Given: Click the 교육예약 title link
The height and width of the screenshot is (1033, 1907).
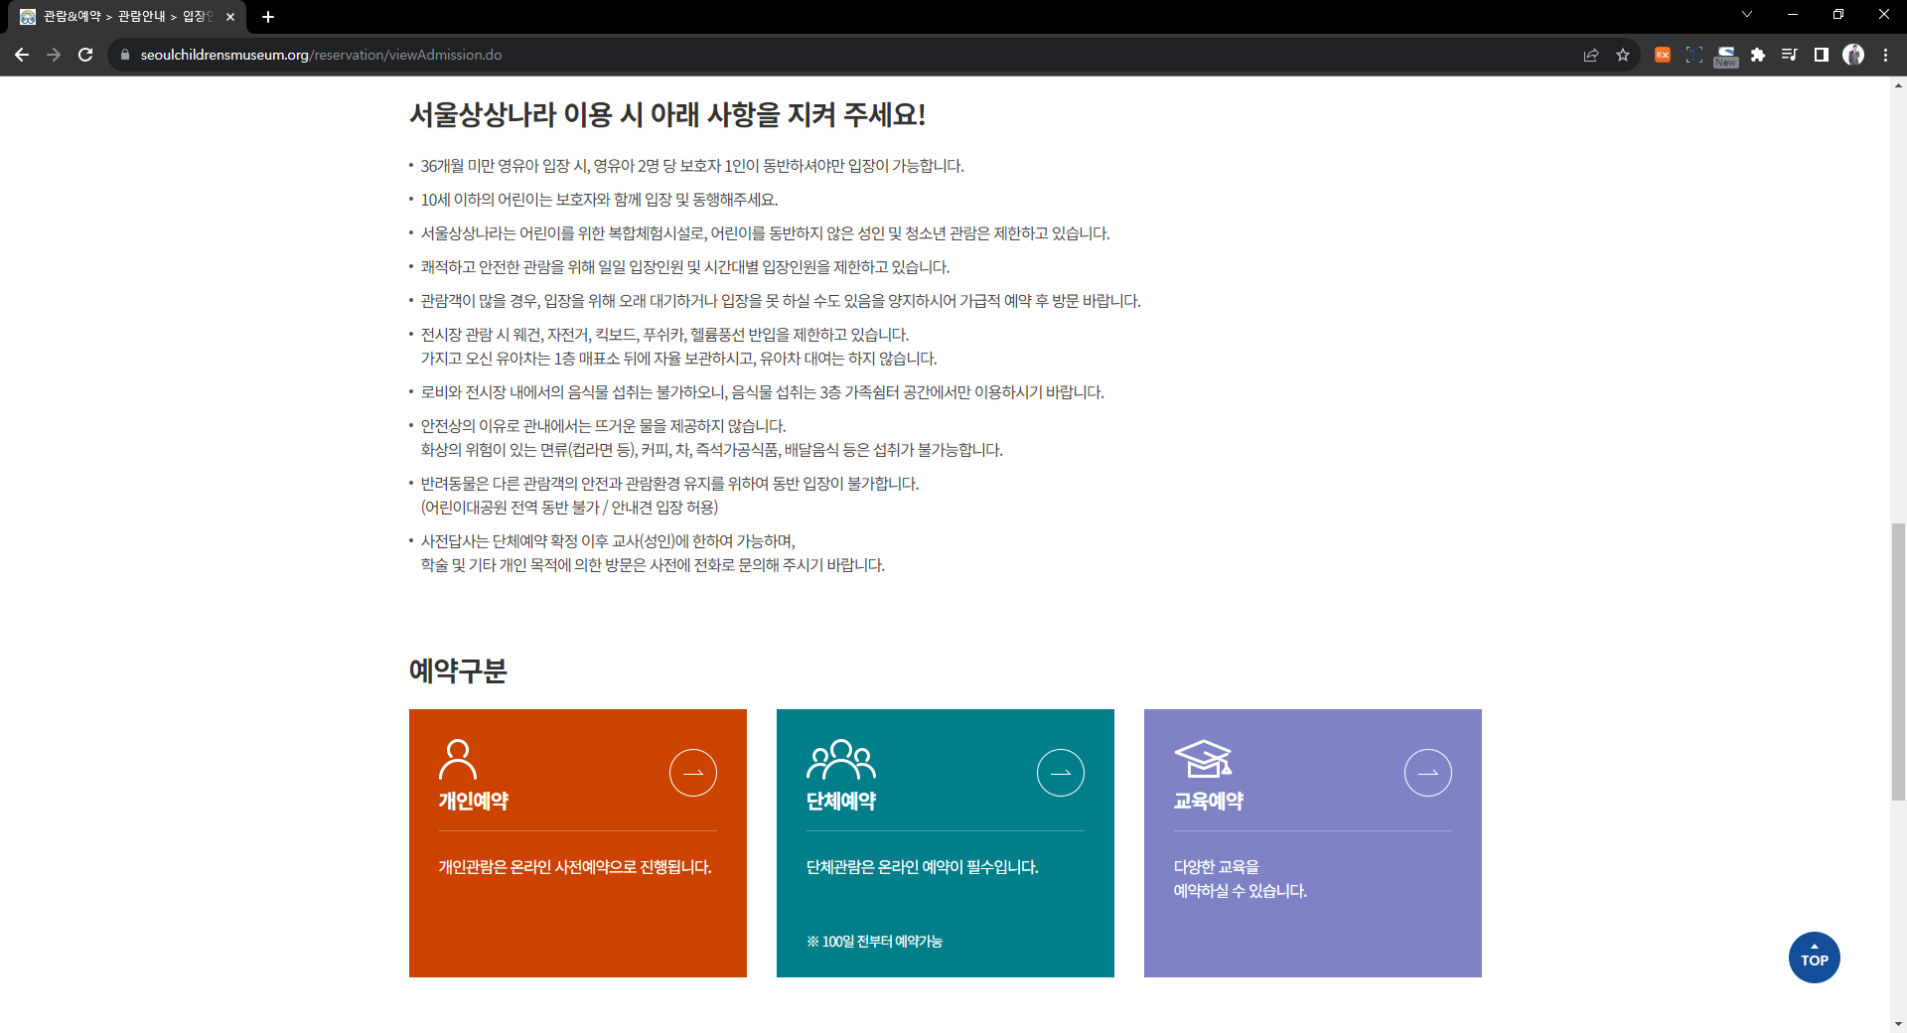Looking at the screenshot, I should click(1209, 801).
